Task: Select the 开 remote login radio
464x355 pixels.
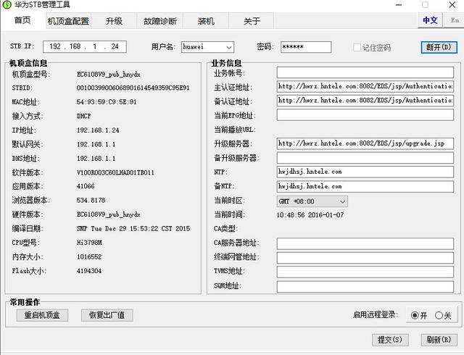Action: point(415,316)
